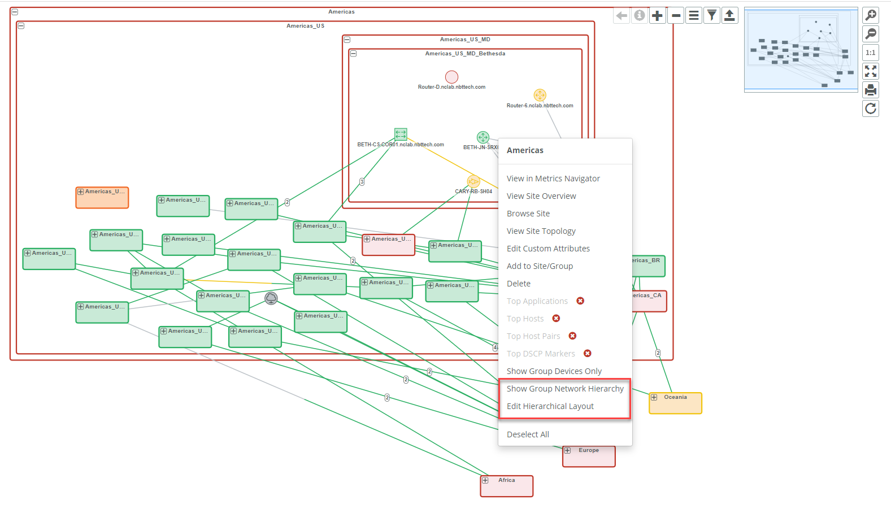Reset zoom with the 1:1 button
The image size is (891, 513).
pyautogui.click(x=871, y=53)
